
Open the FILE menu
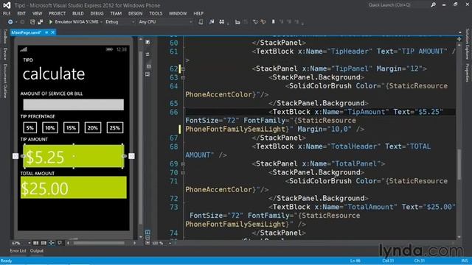[x=7, y=13]
